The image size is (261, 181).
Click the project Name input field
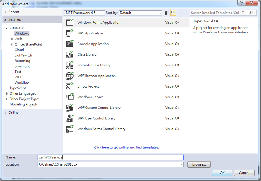click(x=111, y=157)
